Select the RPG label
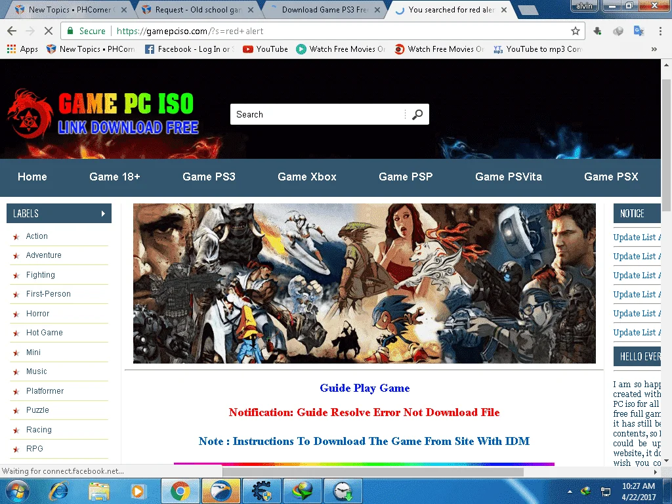The width and height of the screenshot is (672, 504). [x=34, y=449]
